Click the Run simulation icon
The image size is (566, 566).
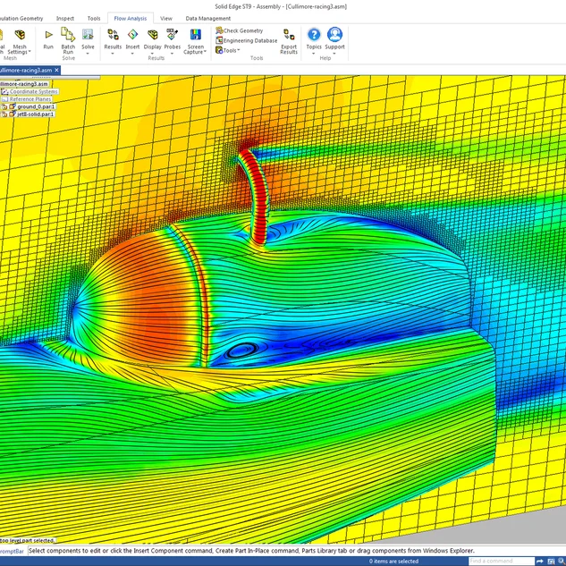tap(48, 35)
